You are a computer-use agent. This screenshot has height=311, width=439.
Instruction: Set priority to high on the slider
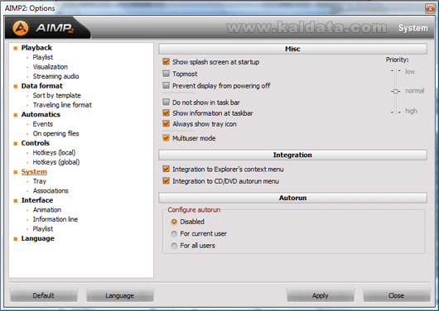point(396,112)
